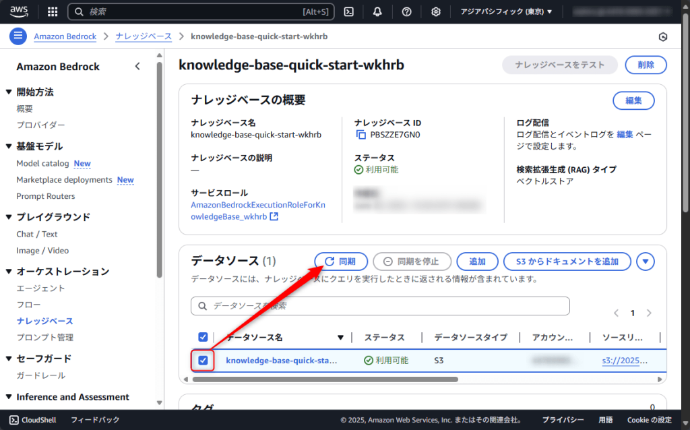Screen dimensions: 690x430
Task: Click the magnifier in data source search
Action: coord(202,306)
